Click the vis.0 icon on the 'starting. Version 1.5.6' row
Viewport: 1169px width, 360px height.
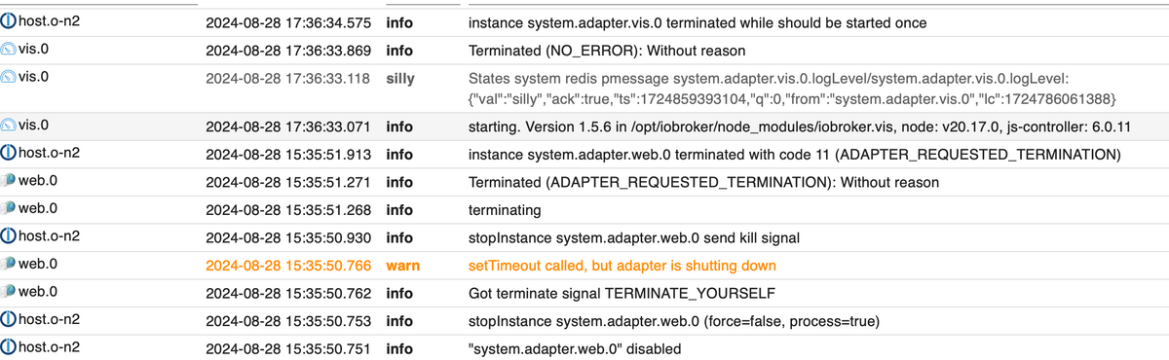9,125
